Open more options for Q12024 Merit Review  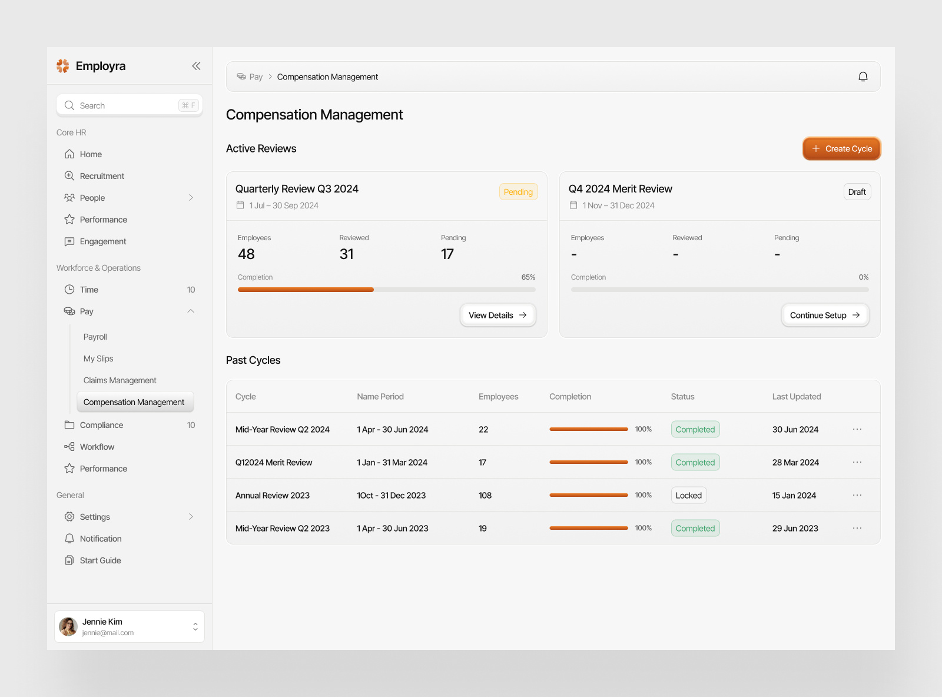pos(857,462)
